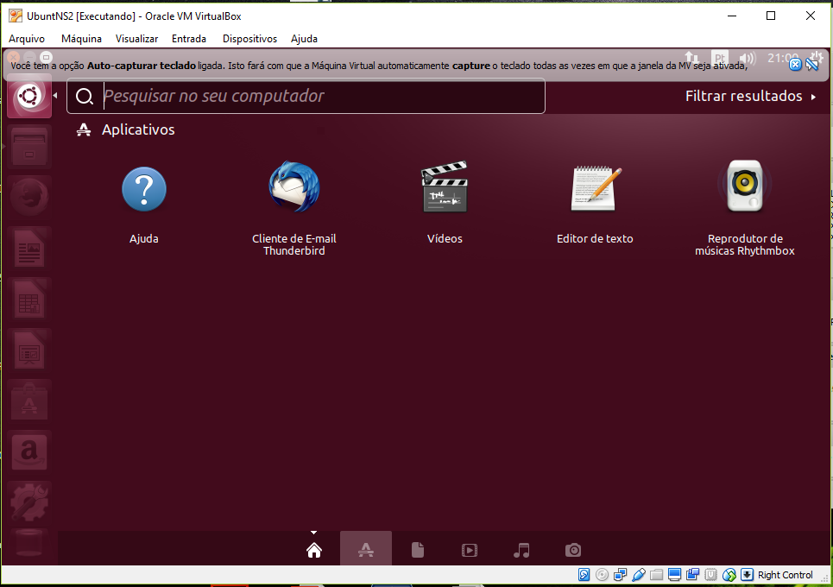Screen dimensions: 833x587
Task: Open the Máquina menu
Action: (81, 39)
